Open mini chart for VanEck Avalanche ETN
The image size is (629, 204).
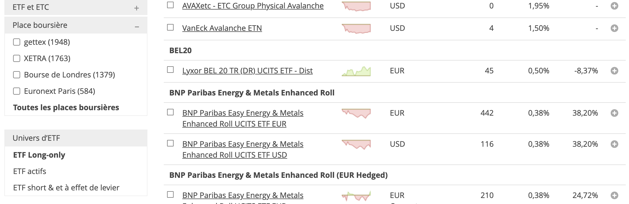click(x=356, y=28)
